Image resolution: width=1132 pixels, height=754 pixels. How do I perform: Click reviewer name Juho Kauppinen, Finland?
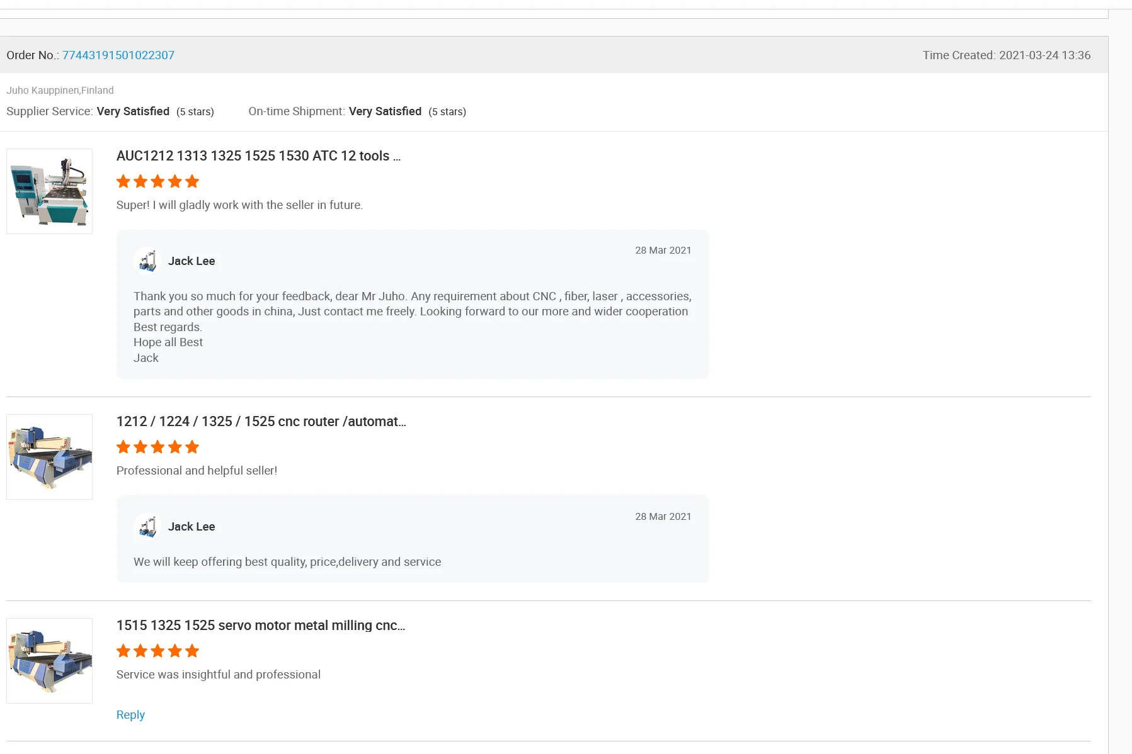coord(60,91)
